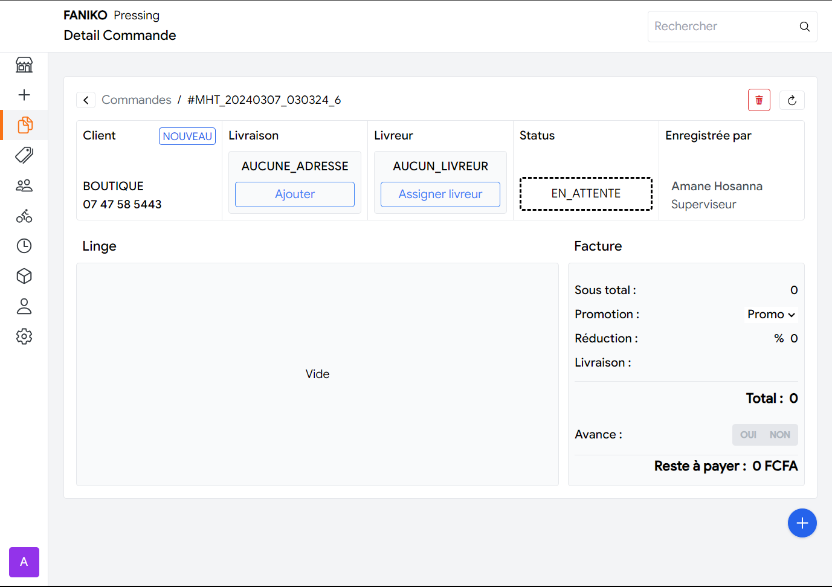Open the package box icon in sidebar
Image resolution: width=832 pixels, height=587 pixels.
24,276
